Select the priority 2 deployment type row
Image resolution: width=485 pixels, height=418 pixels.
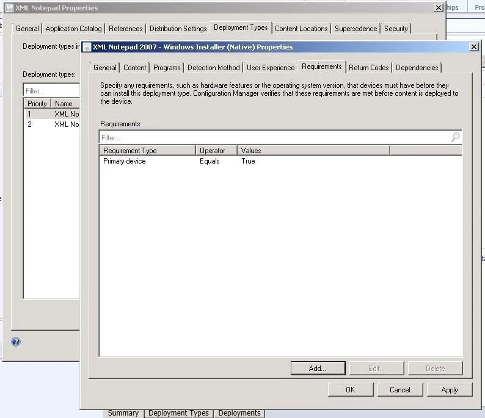click(x=52, y=124)
